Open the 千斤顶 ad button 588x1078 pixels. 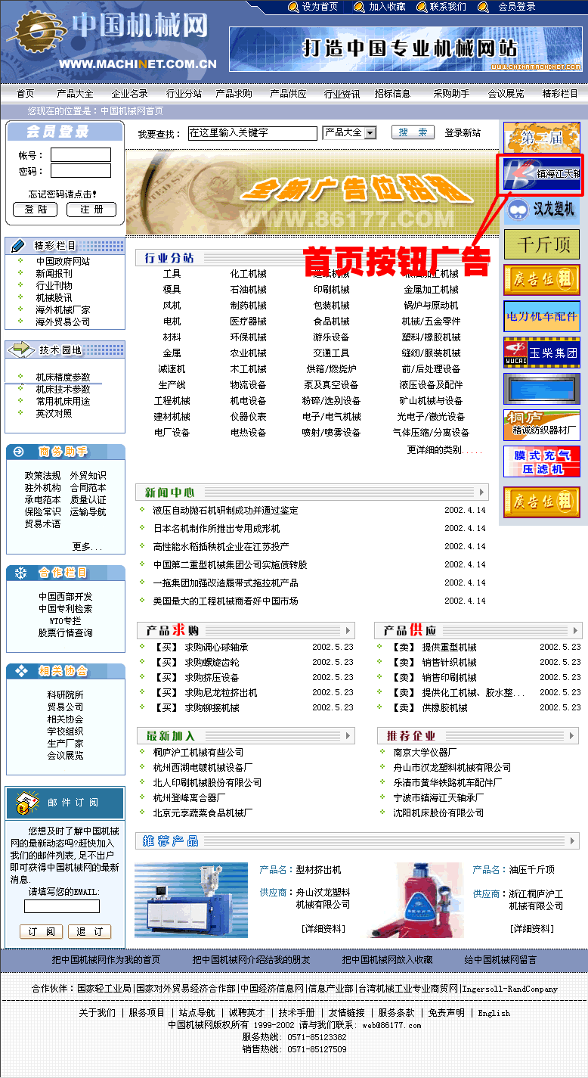point(542,244)
